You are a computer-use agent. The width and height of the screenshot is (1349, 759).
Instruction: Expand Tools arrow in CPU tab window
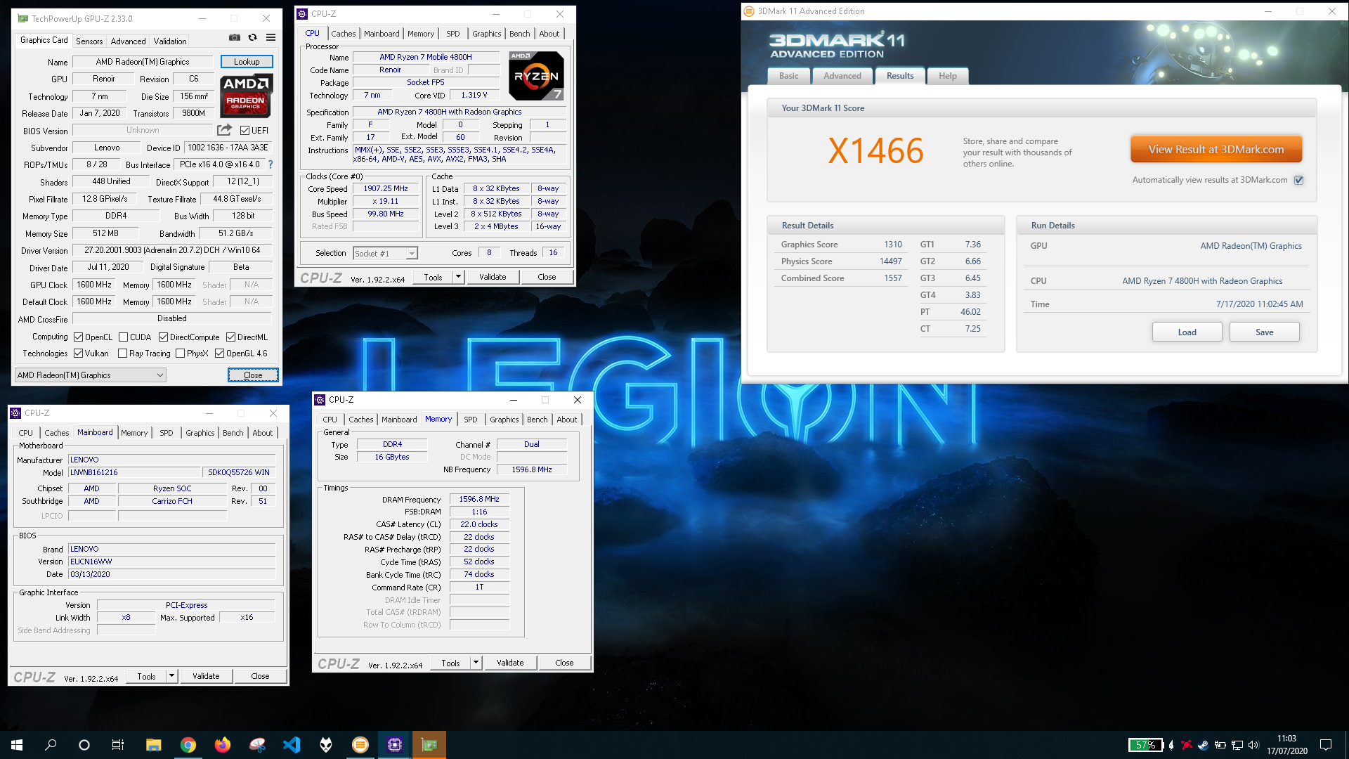click(458, 277)
